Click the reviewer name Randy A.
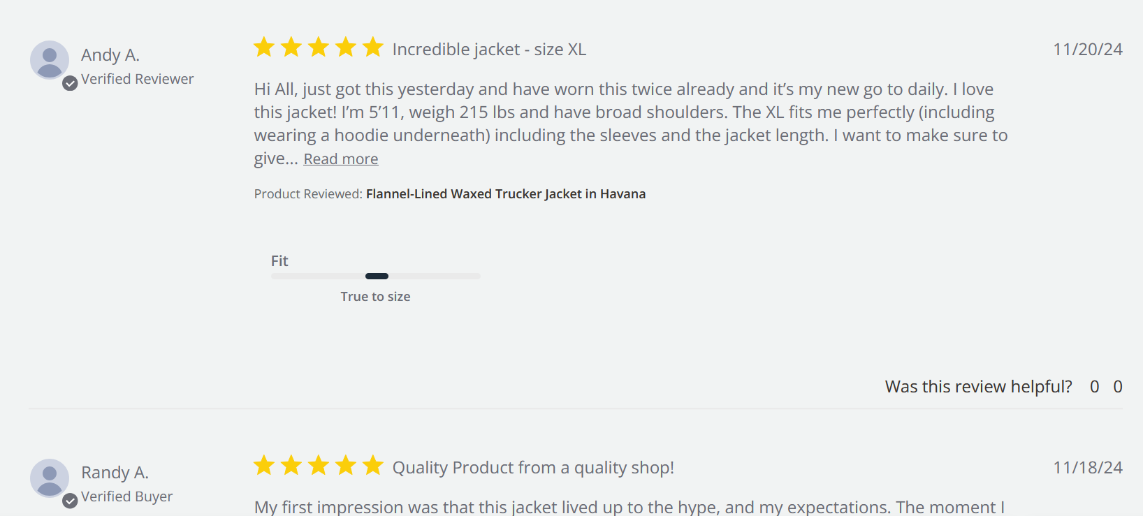The width and height of the screenshot is (1143, 516). pos(115,473)
